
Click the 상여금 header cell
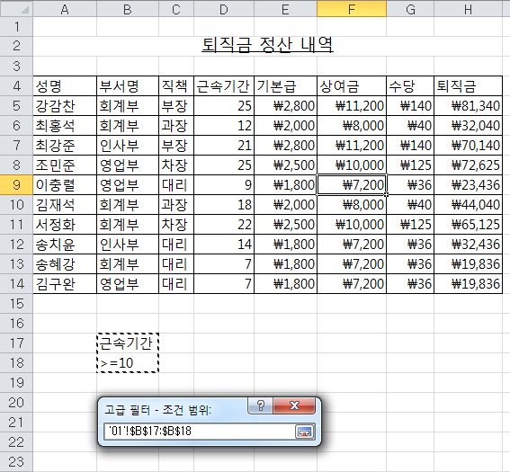click(x=352, y=86)
